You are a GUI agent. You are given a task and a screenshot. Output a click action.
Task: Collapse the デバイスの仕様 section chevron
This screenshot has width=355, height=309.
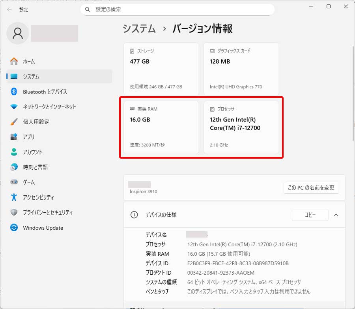pyautogui.click(x=336, y=215)
